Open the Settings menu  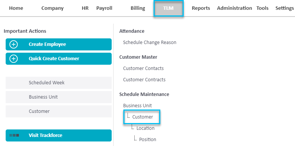[x=285, y=8]
